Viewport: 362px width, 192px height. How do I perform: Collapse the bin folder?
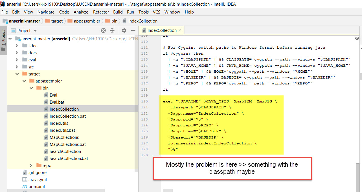[31, 88]
